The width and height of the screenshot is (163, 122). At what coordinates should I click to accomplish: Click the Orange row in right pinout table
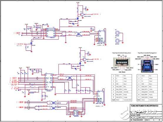147,97
